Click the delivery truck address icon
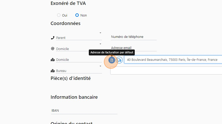 [x=119, y=60]
